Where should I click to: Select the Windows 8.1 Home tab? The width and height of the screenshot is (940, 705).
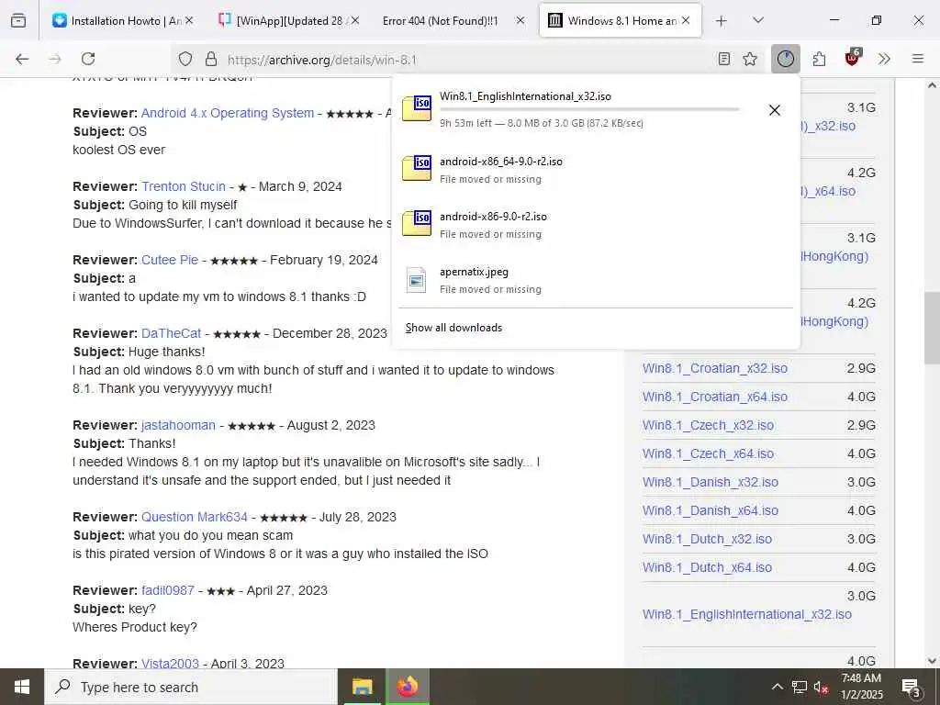click(x=621, y=20)
